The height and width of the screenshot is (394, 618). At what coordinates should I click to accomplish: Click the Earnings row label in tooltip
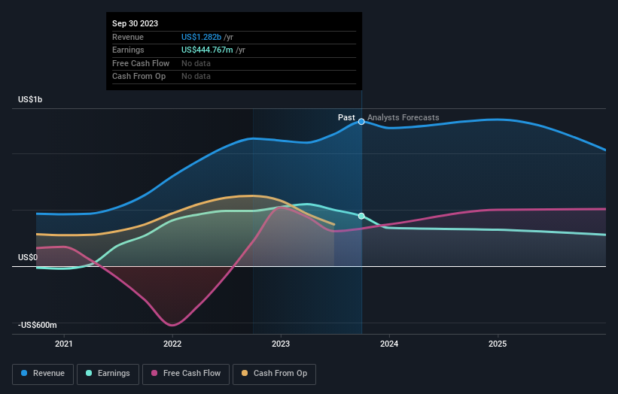click(x=128, y=50)
